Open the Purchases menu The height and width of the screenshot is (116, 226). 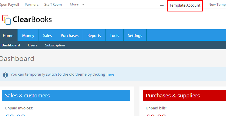pos(70,36)
